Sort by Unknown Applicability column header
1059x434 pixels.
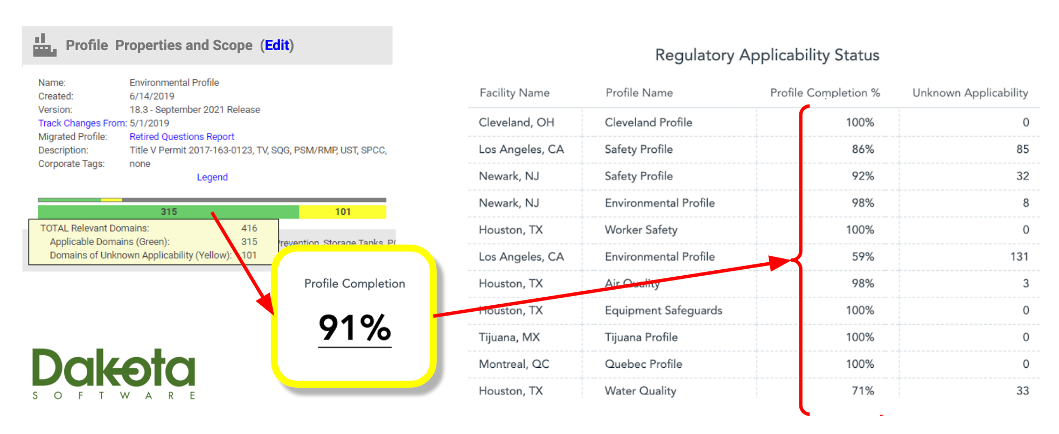tap(970, 93)
